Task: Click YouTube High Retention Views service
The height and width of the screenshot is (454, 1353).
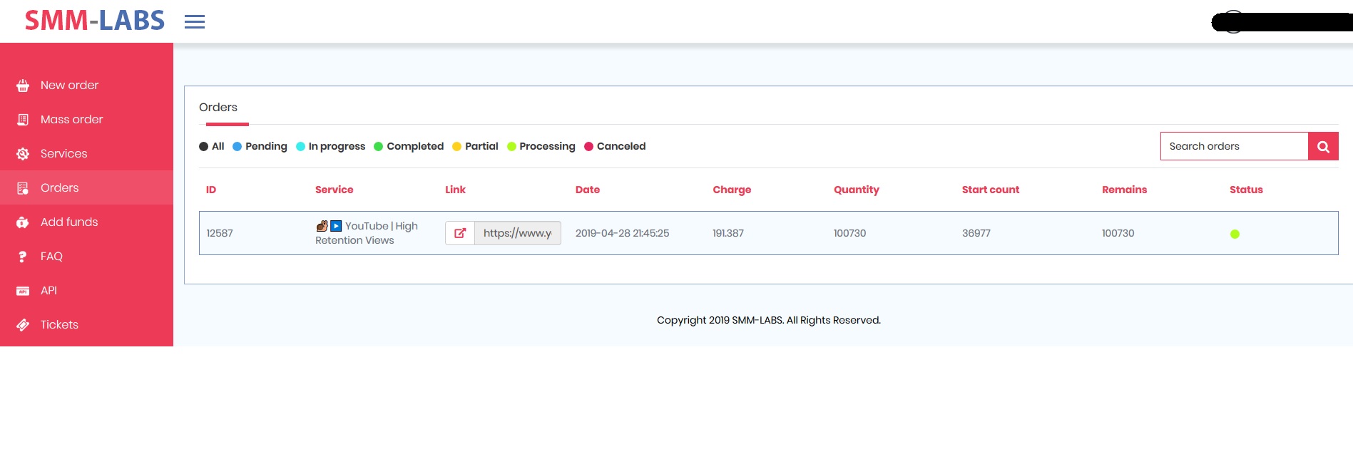Action: (x=367, y=233)
